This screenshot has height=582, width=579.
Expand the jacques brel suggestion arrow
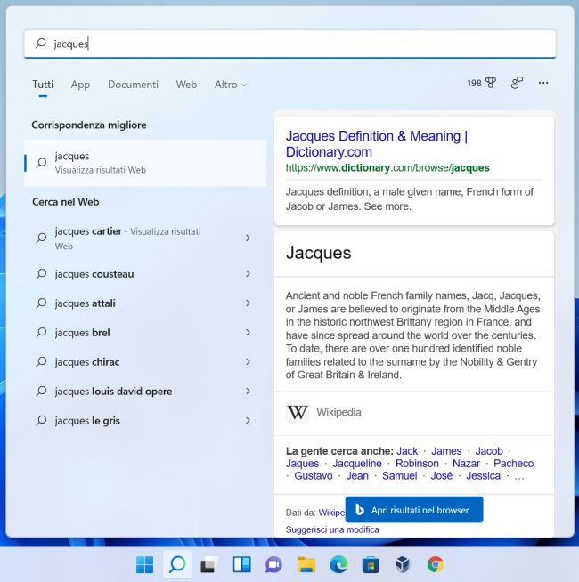coord(248,333)
